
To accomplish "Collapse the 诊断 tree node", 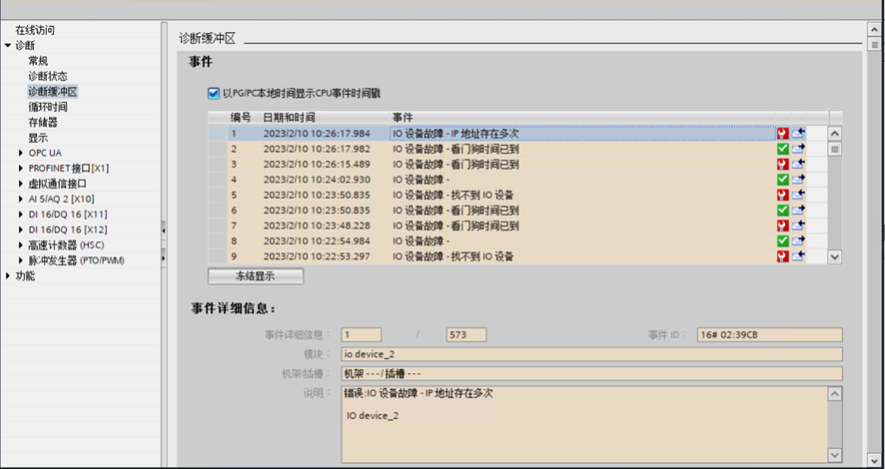I will 7,46.
